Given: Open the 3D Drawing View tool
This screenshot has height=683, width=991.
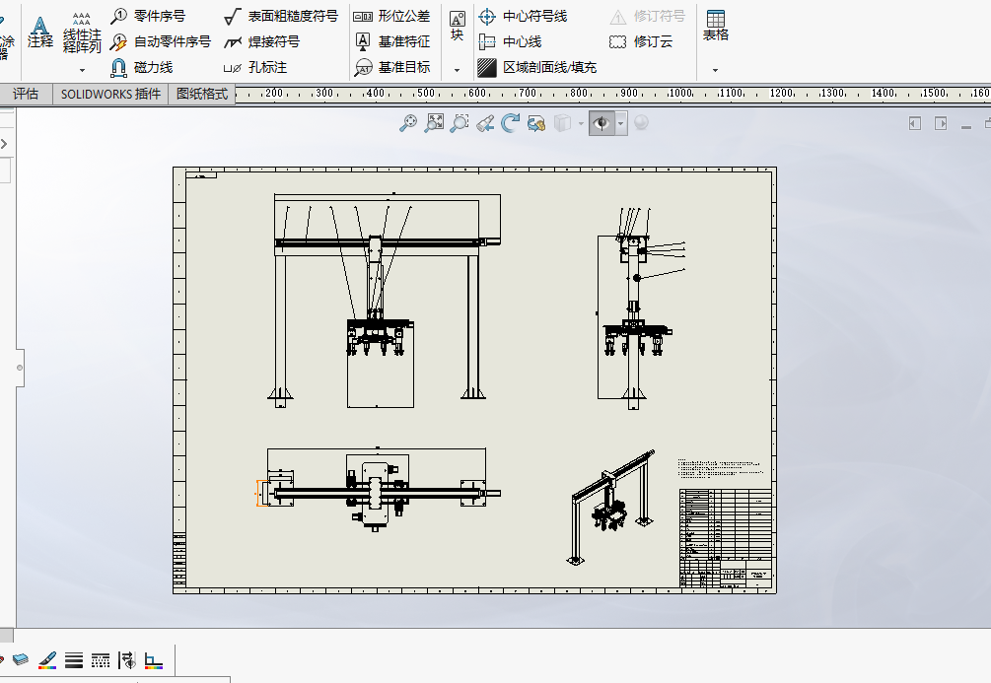Looking at the screenshot, I should pos(536,122).
